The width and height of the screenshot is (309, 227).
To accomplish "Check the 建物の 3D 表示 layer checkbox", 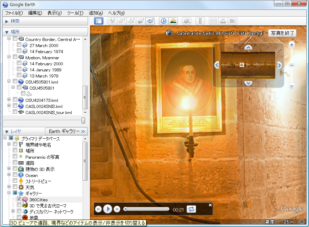I will (x=15, y=168).
